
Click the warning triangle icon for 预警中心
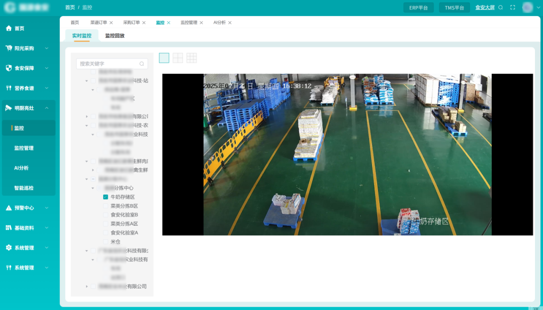(9, 208)
